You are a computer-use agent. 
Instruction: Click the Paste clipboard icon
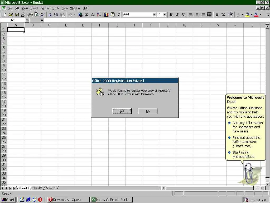pos(62,15)
